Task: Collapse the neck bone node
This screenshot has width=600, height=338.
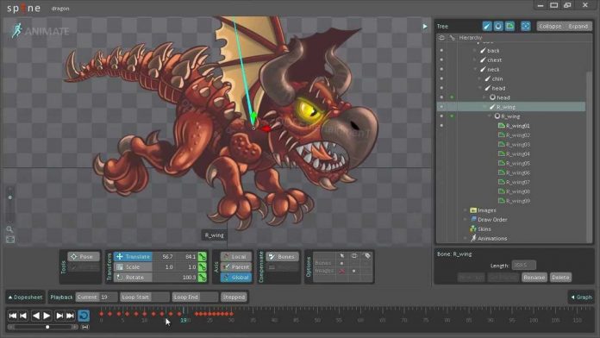Action: coord(475,69)
